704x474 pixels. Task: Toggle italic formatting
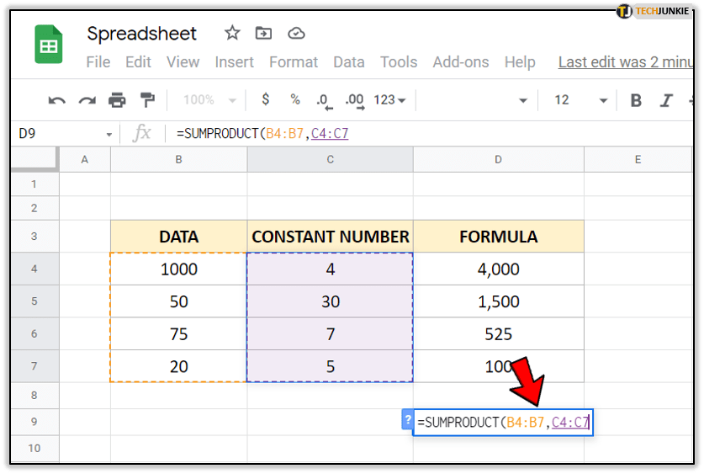click(667, 100)
